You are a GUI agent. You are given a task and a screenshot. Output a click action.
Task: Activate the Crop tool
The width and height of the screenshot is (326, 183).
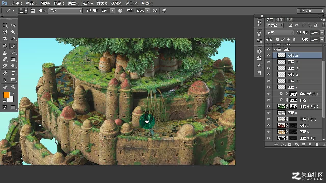5,39
